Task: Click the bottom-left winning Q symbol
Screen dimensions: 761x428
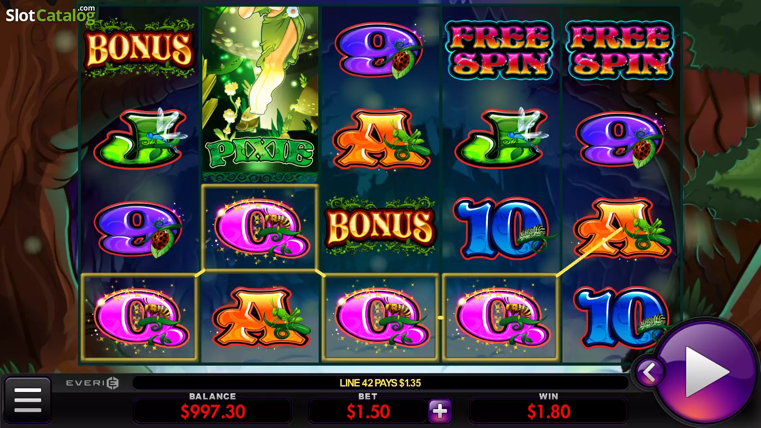Action: [139, 317]
